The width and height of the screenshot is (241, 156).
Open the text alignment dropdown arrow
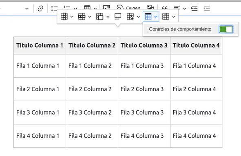point(185,9)
